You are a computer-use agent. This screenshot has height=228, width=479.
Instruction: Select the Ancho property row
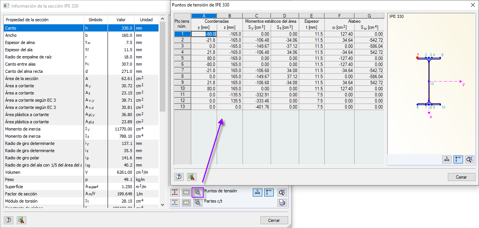[81, 35]
